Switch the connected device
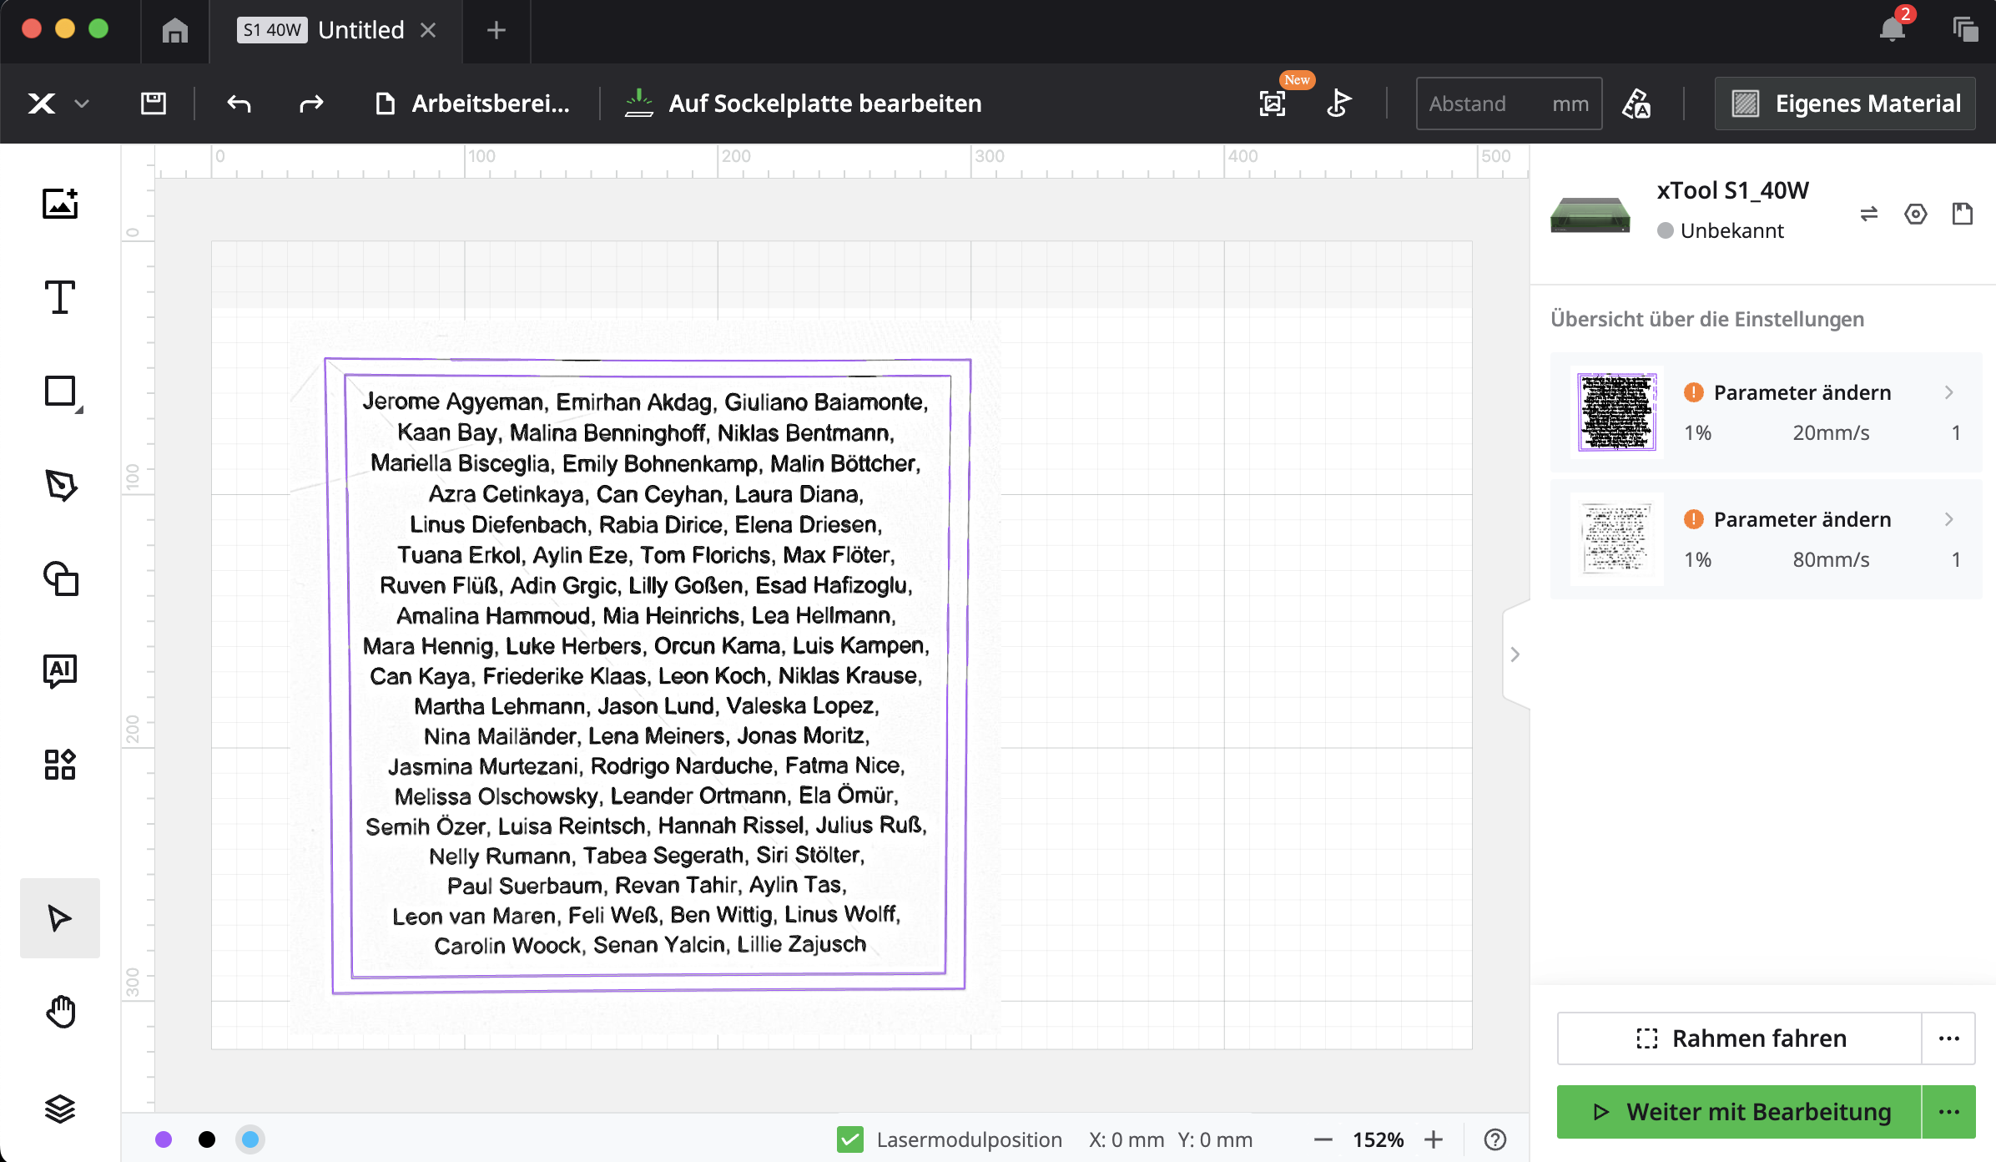This screenshot has width=1996, height=1162. [x=1869, y=214]
